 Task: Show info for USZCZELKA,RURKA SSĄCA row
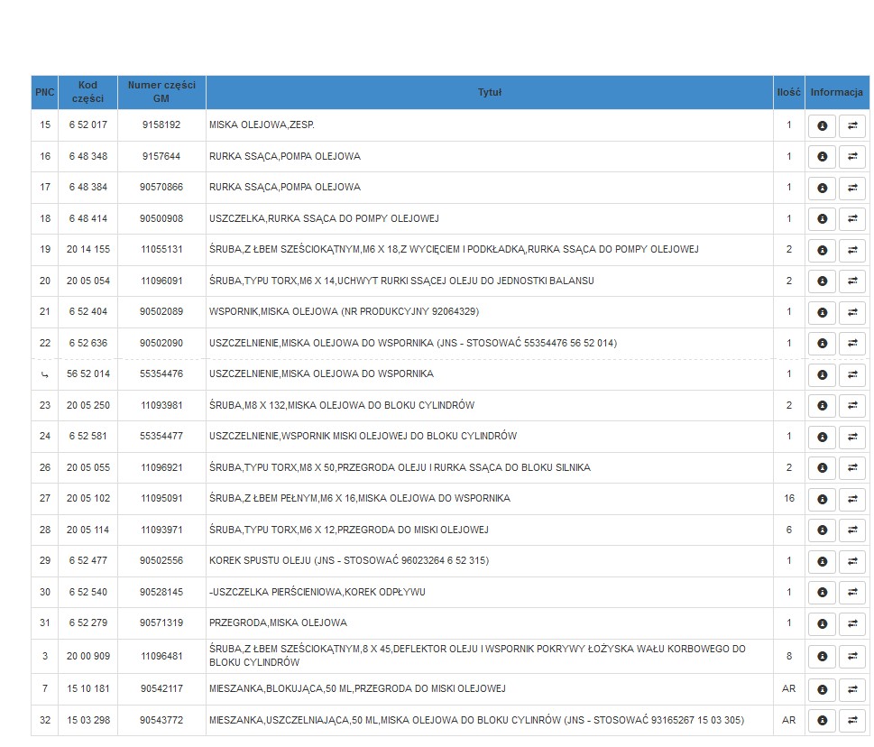822,219
